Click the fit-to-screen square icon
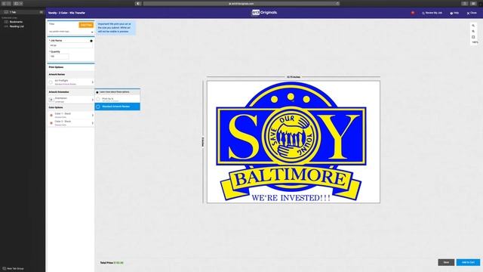The width and height of the screenshot is (483, 272). (473, 37)
